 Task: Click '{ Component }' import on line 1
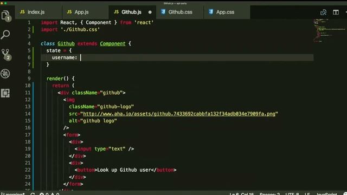click(99, 23)
